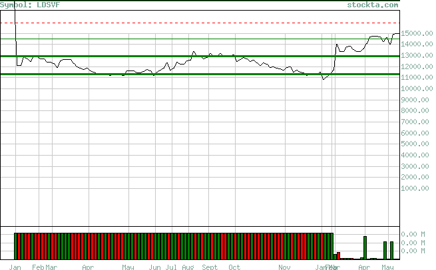Click the 6000.00 price axis label
The image size is (436, 270).
click(x=415, y=133)
